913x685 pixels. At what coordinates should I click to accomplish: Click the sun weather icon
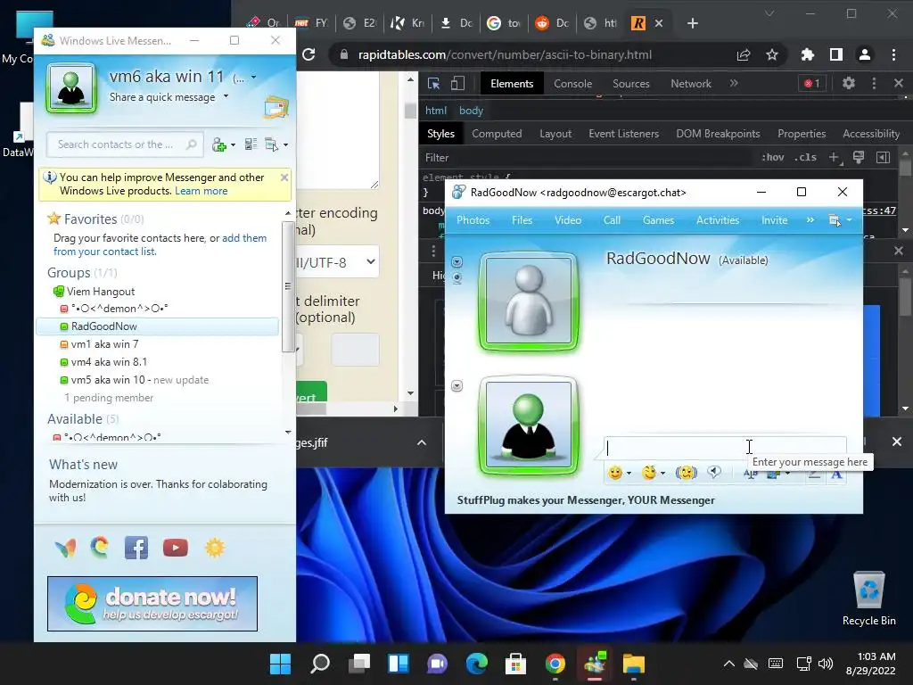(215, 548)
